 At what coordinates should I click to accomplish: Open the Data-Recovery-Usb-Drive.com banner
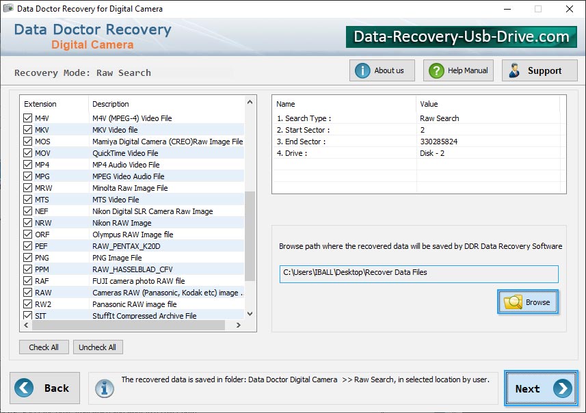(x=461, y=37)
